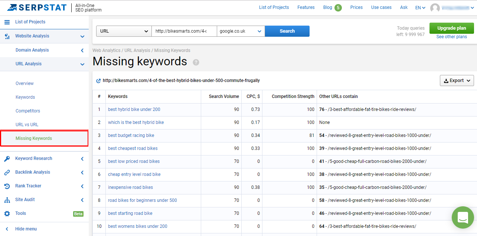Collapse the Website Analysis sidebar section
This screenshot has height=236, width=477.
tap(82, 36)
